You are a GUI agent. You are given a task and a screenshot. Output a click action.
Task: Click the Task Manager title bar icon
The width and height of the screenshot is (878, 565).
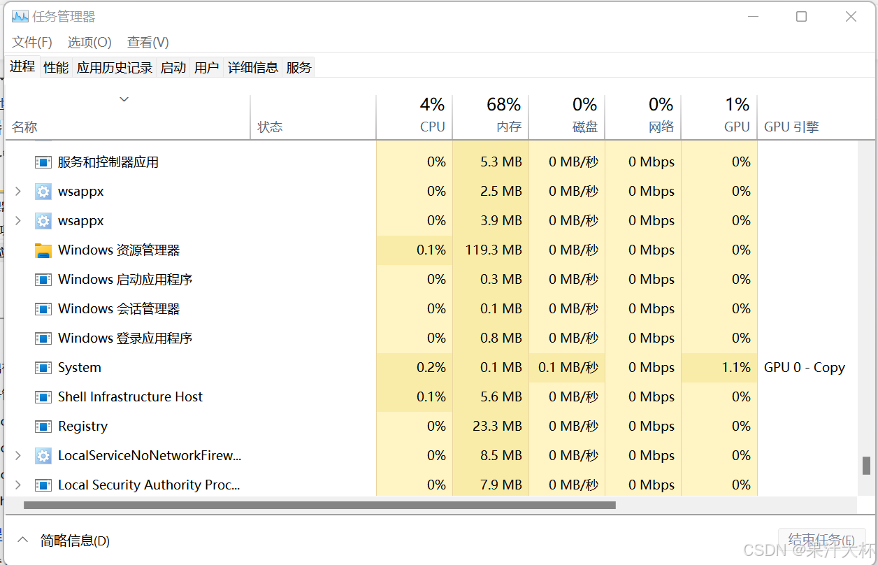point(20,16)
